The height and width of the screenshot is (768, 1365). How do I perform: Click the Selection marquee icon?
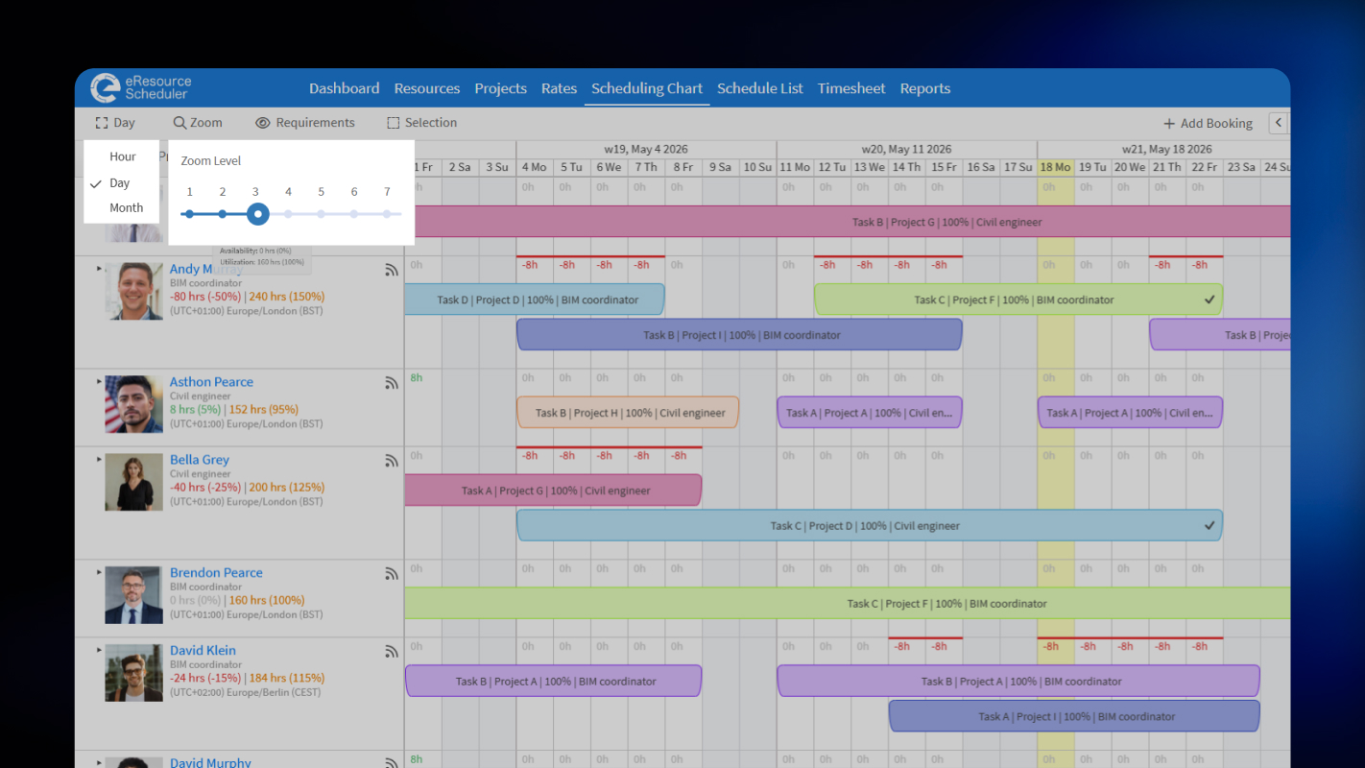pos(394,123)
